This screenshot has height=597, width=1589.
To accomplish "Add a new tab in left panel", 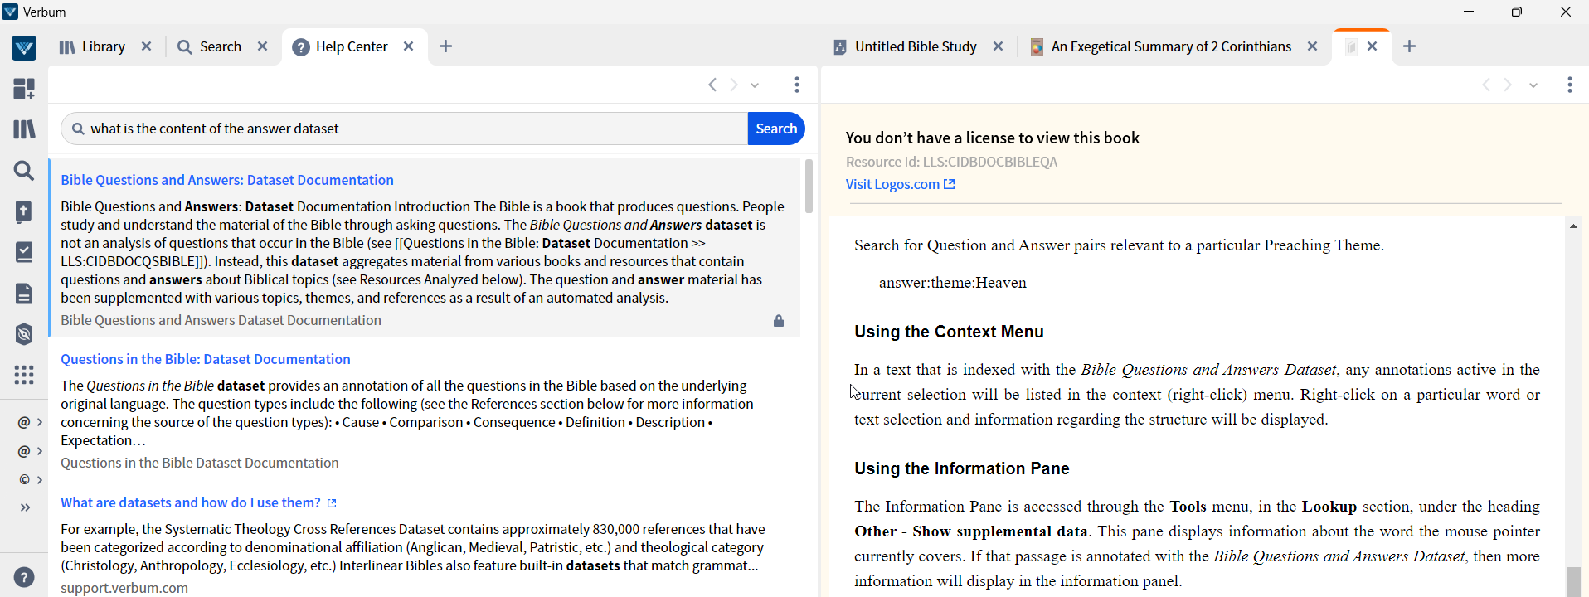I will (x=446, y=46).
